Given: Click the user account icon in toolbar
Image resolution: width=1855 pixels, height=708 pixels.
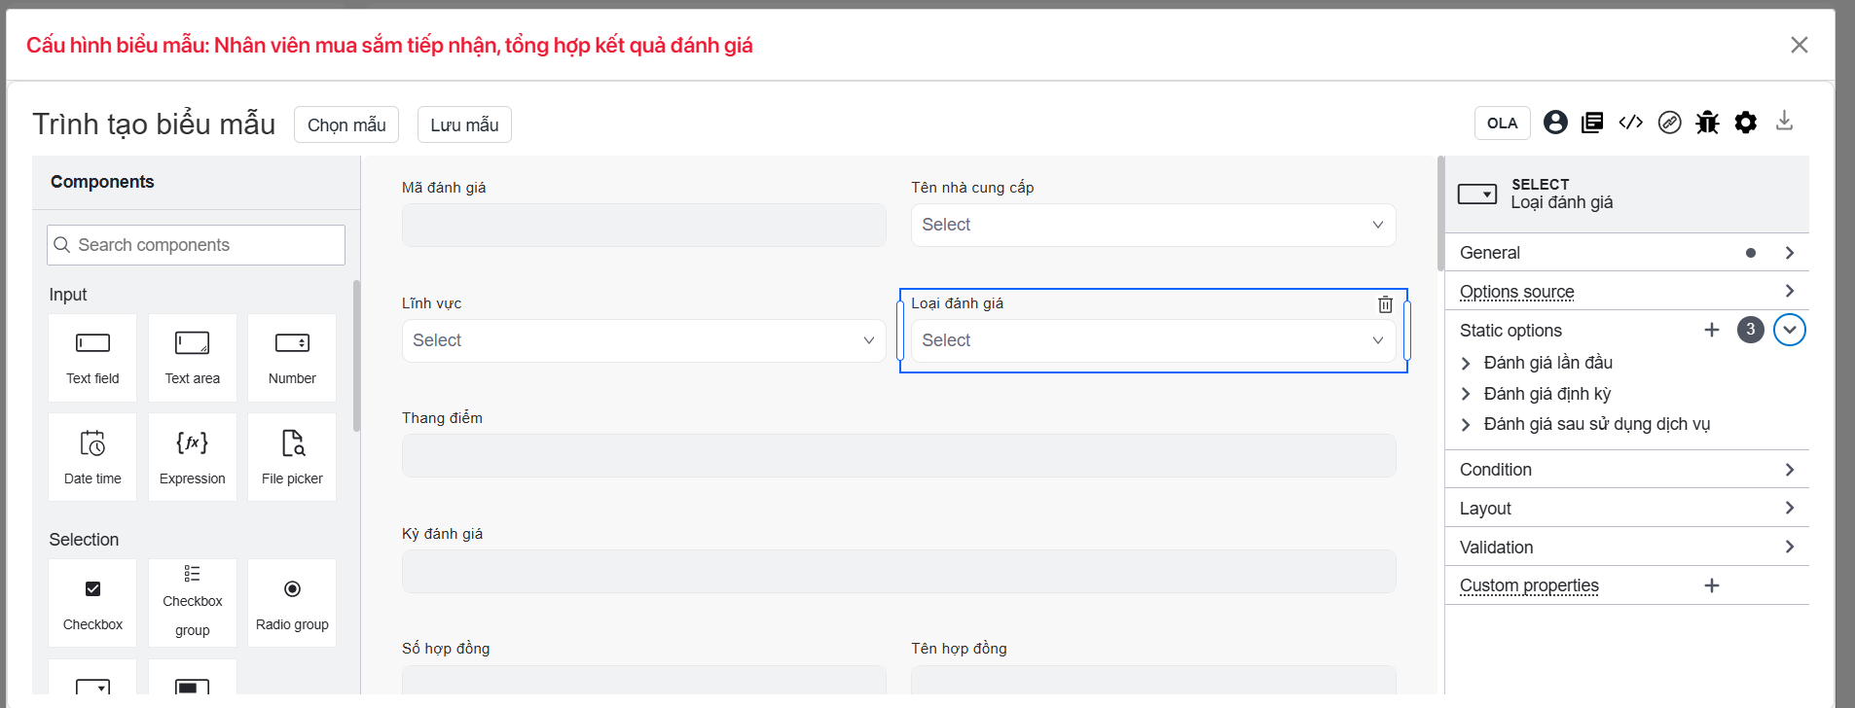Looking at the screenshot, I should [x=1555, y=123].
